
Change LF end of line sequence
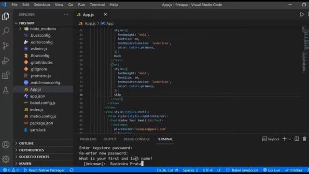(x=219, y=170)
